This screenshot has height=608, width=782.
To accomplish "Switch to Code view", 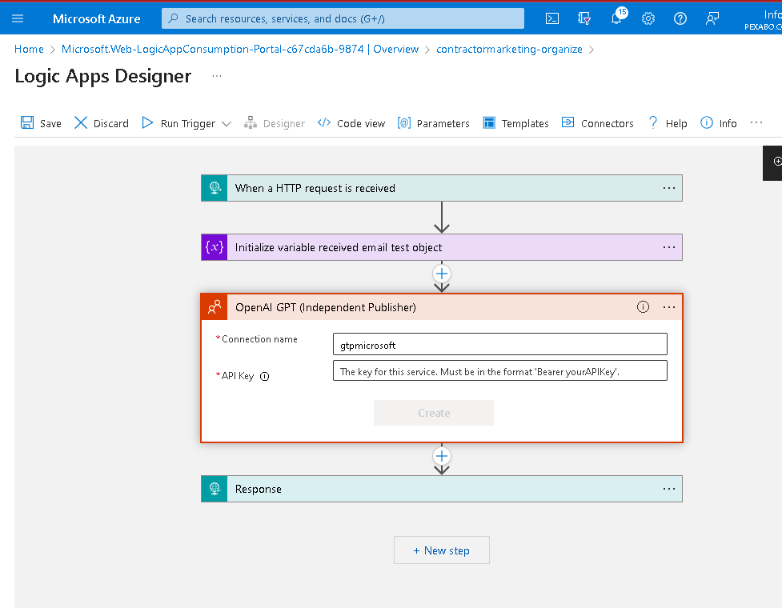I will pyautogui.click(x=351, y=123).
